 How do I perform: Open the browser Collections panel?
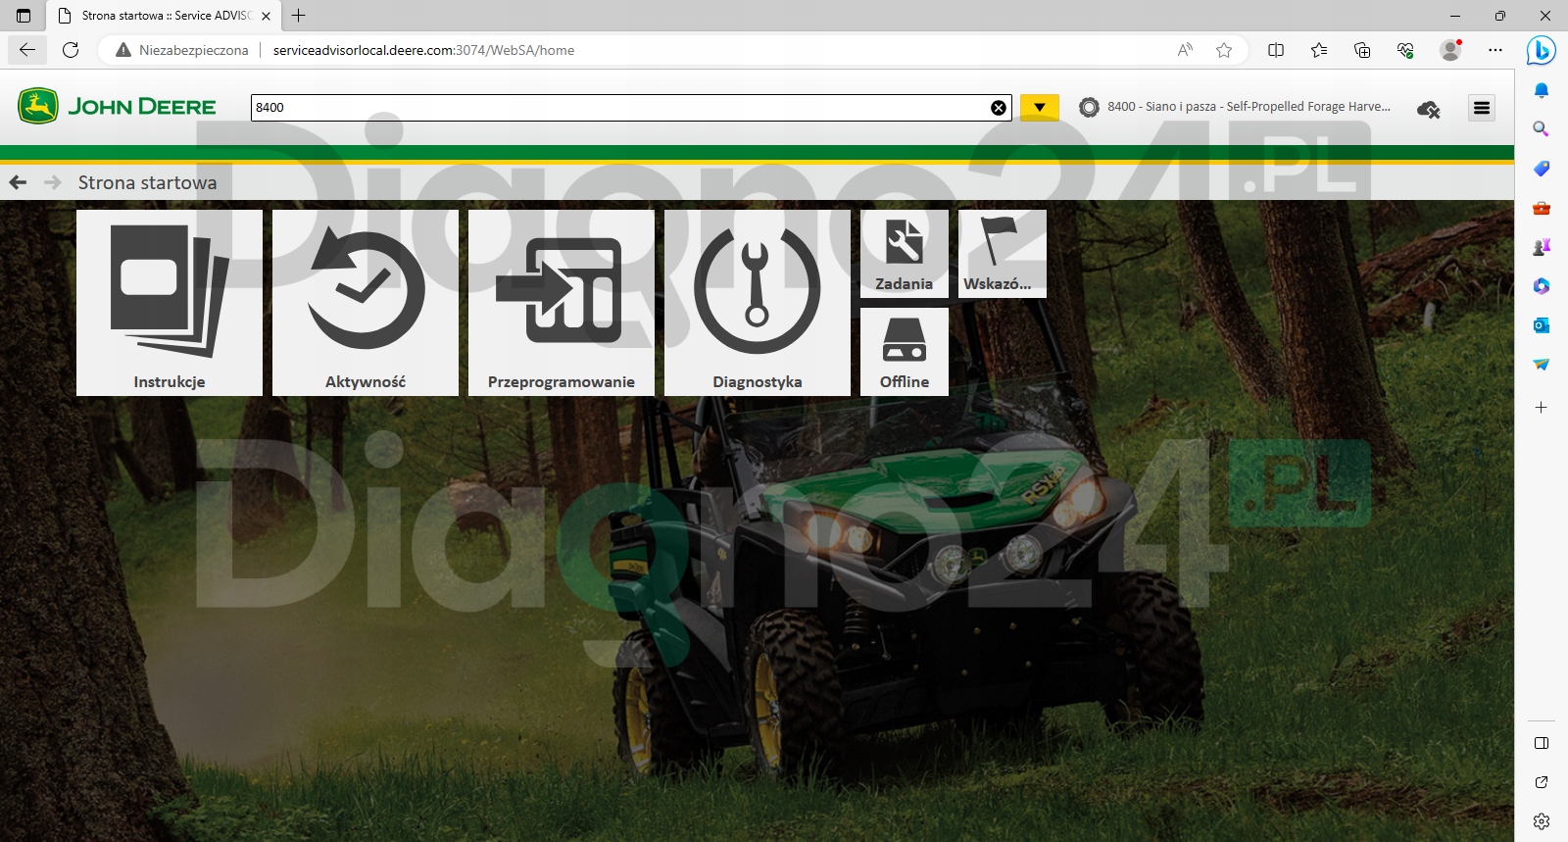pyautogui.click(x=1362, y=50)
